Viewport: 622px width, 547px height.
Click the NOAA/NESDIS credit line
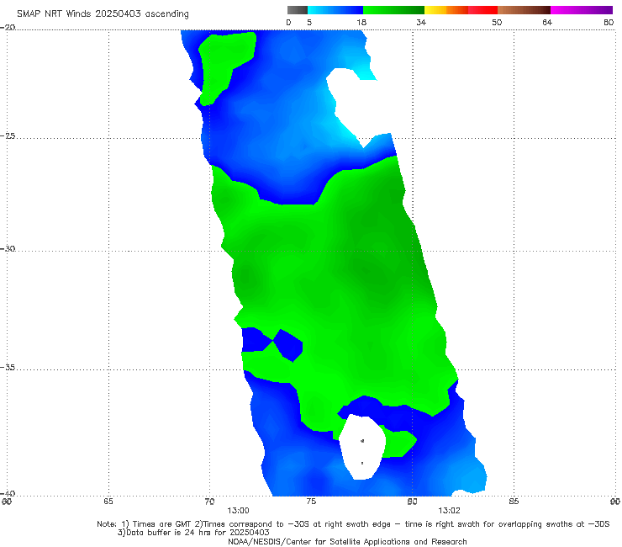click(347, 541)
